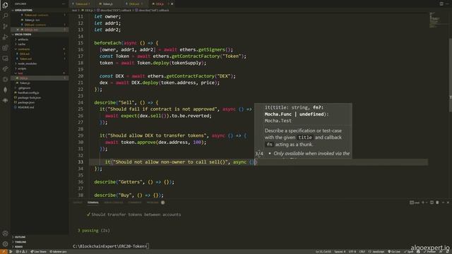This screenshot has width=452, height=254.
Task: Click the remote window indicator in status bar
Action: (4, 252)
